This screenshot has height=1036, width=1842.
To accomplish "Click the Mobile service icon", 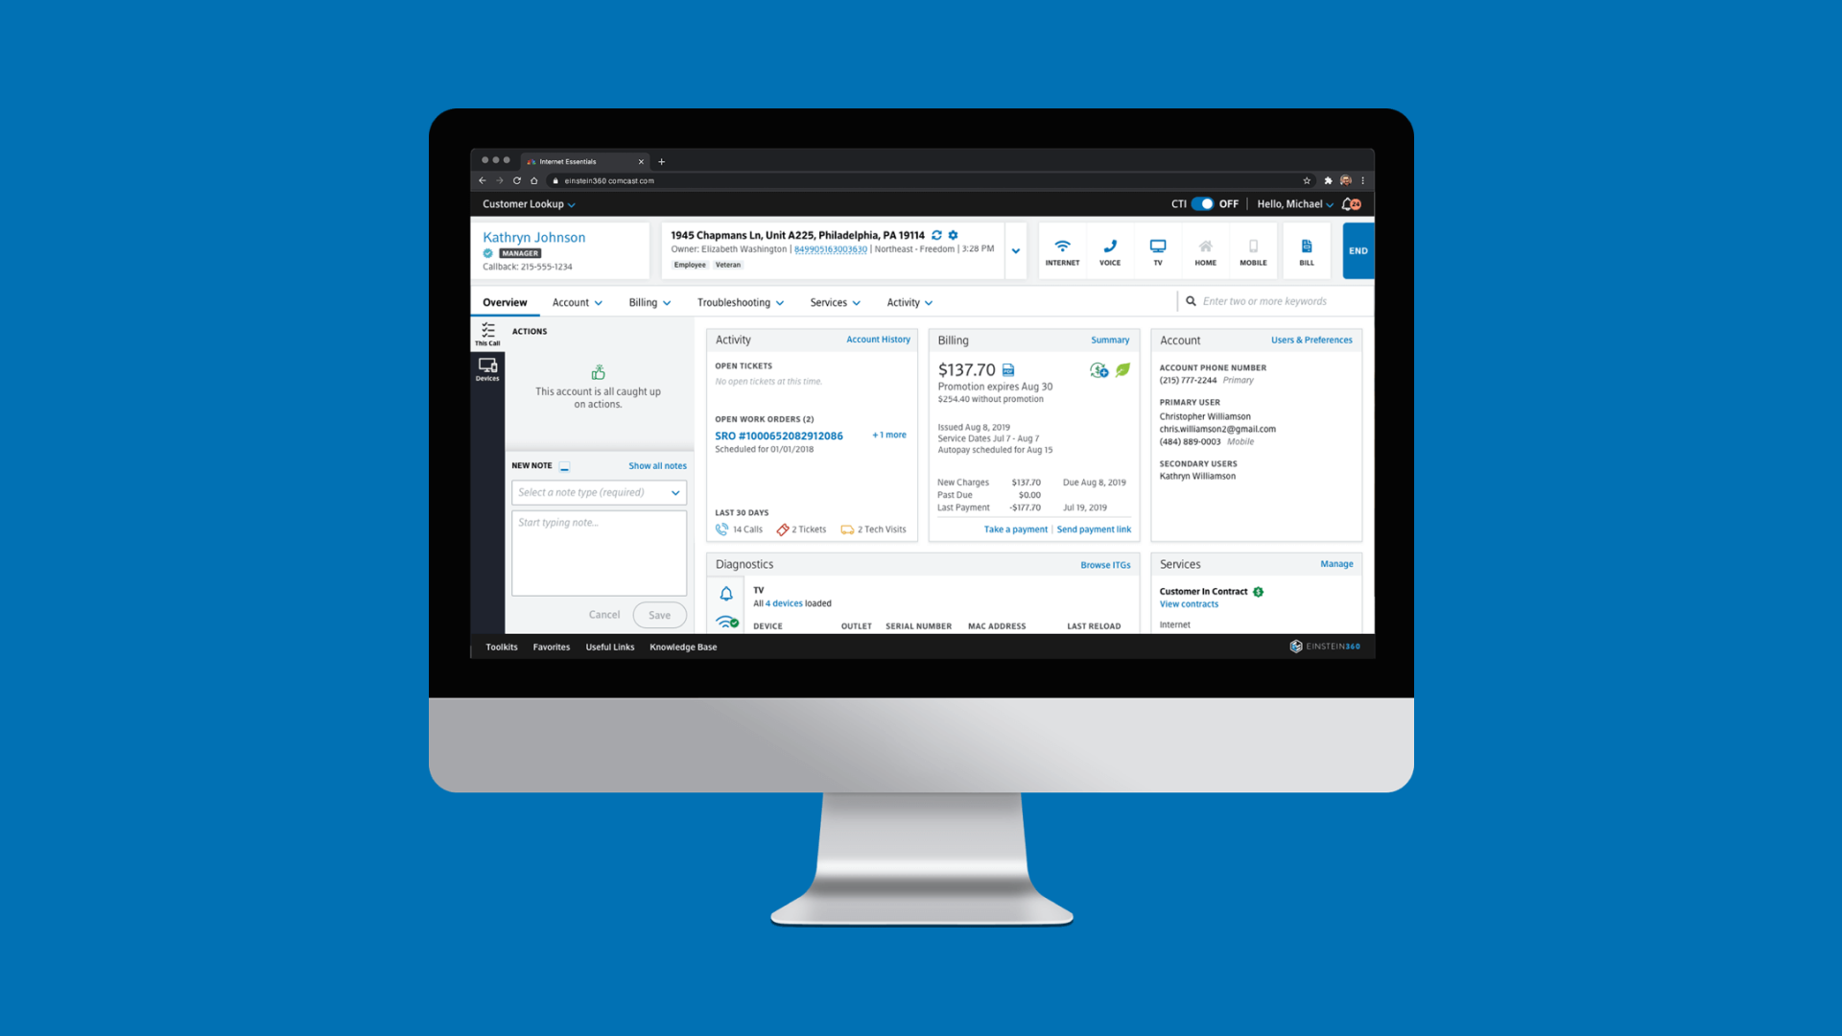I will click(x=1250, y=249).
